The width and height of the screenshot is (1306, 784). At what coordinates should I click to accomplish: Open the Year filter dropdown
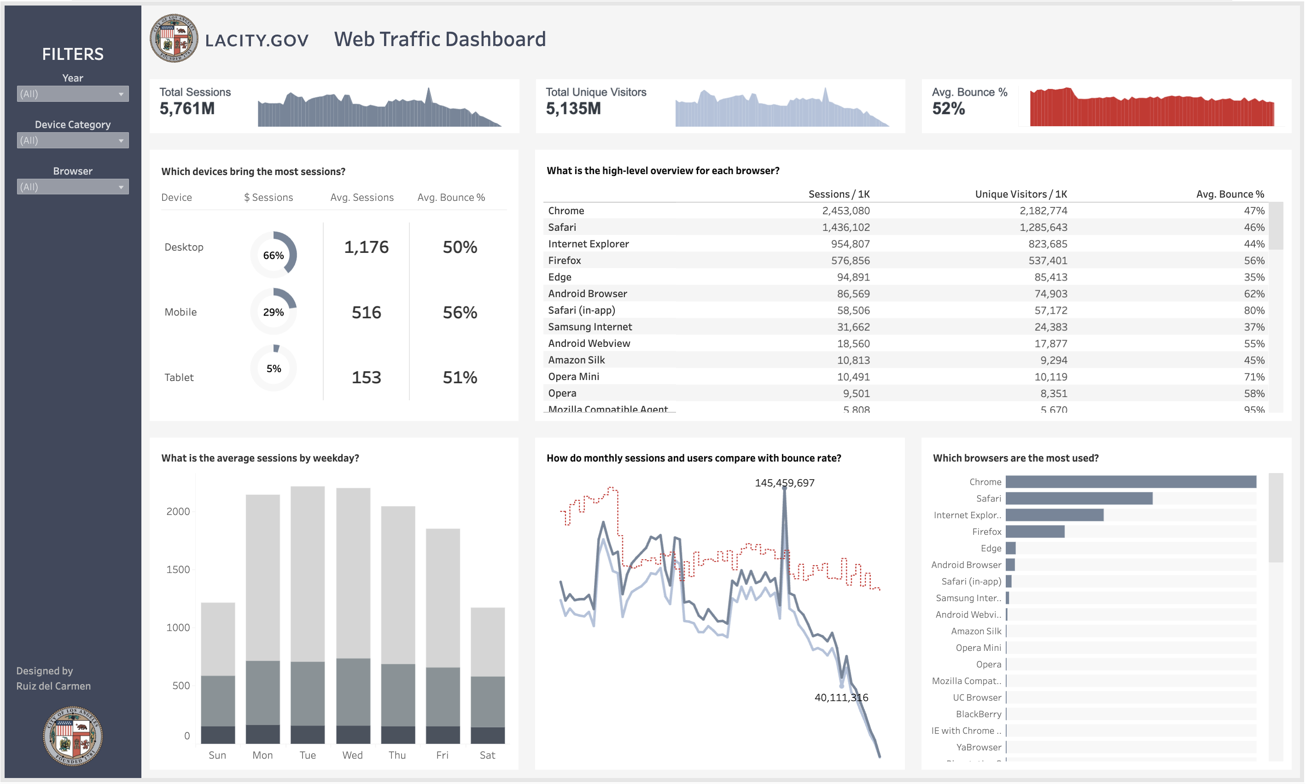[x=72, y=94]
